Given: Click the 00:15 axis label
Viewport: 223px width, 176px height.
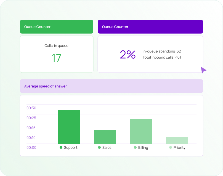Looking at the screenshot, I should [31, 128].
